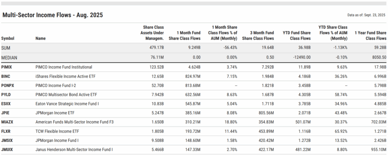388x155 pixels.
Task: Click the PONPX 1 month flows 813.68M
Action: (x=193, y=86)
